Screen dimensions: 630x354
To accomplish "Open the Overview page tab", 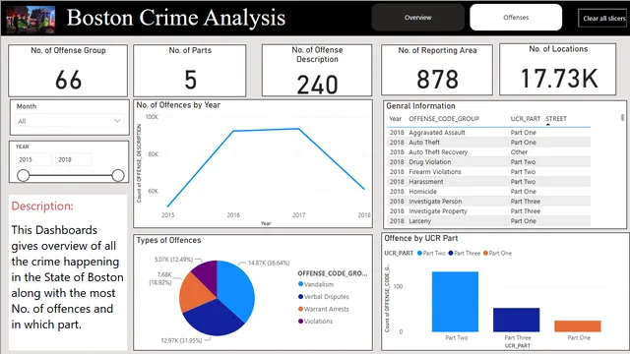I will pyautogui.click(x=417, y=18).
